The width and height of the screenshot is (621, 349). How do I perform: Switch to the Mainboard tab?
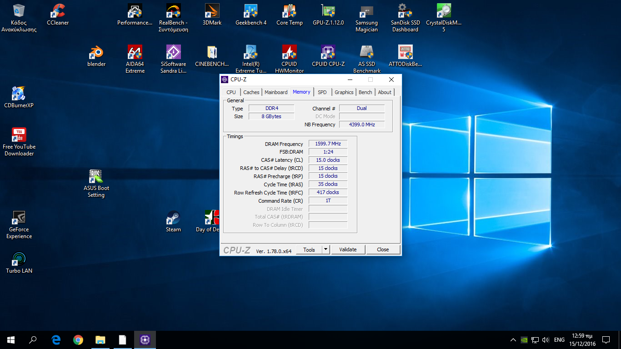pyautogui.click(x=276, y=92)
